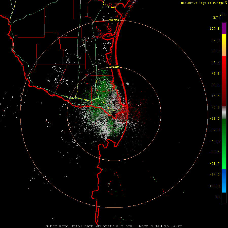Click the VEL legend heading

(x=222, y=15)
